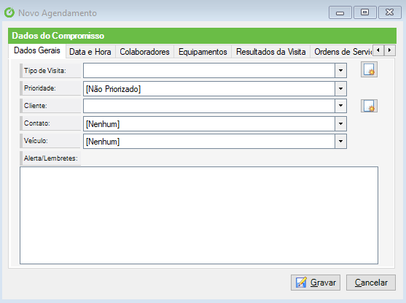The image size is (406, 303).
Task: Click the new record icon beside Cliente
Action: [x=369, y=106]
